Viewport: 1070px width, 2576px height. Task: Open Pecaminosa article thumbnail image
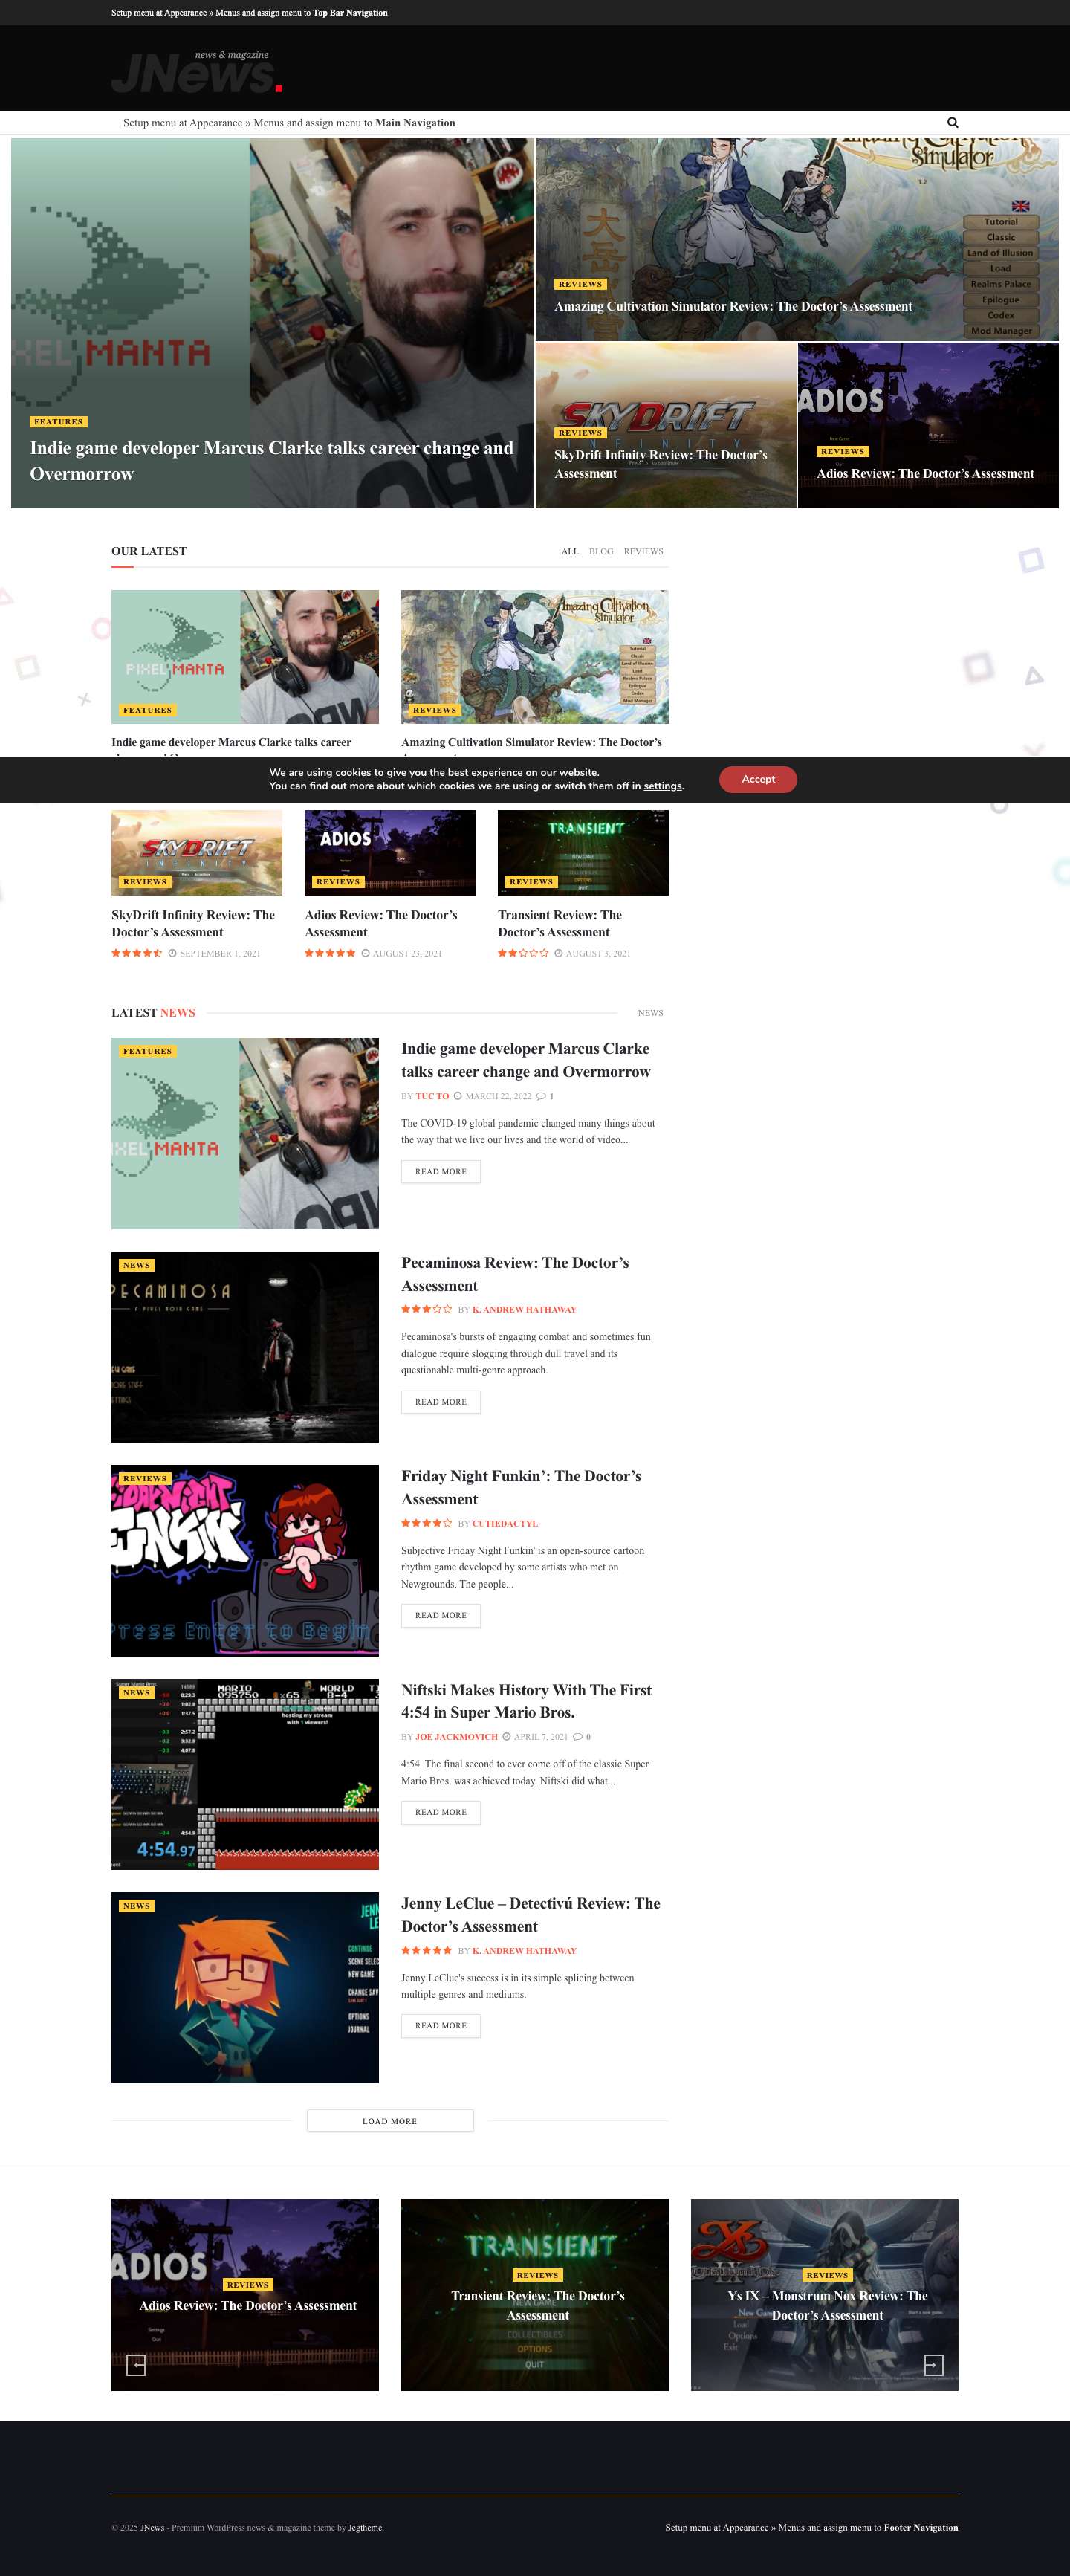(245, 1347)
